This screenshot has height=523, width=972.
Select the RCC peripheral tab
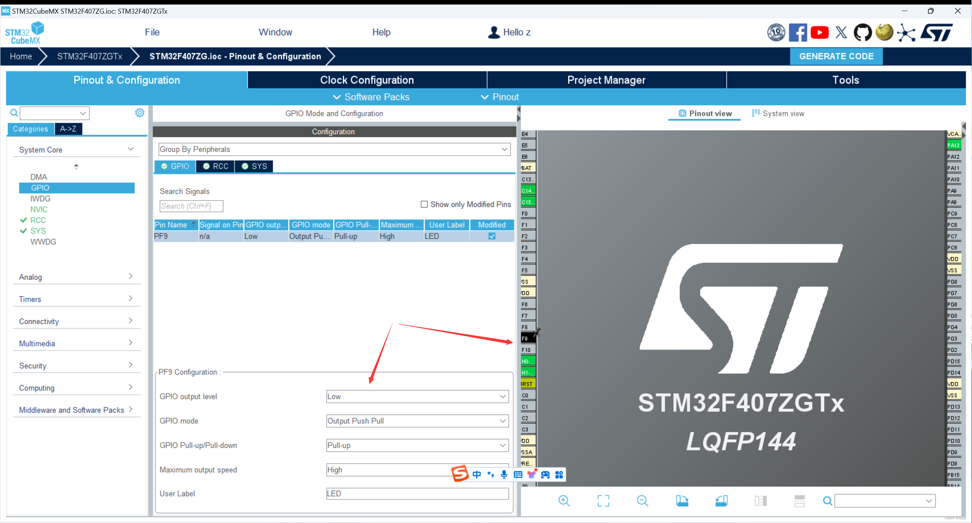(215, 166)
